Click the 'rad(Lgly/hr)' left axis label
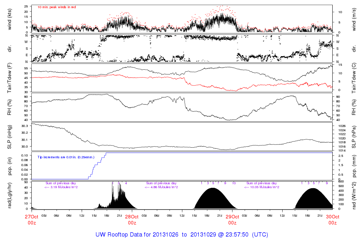The width and height of the screenshot is (364, 249). click(10, 195)
